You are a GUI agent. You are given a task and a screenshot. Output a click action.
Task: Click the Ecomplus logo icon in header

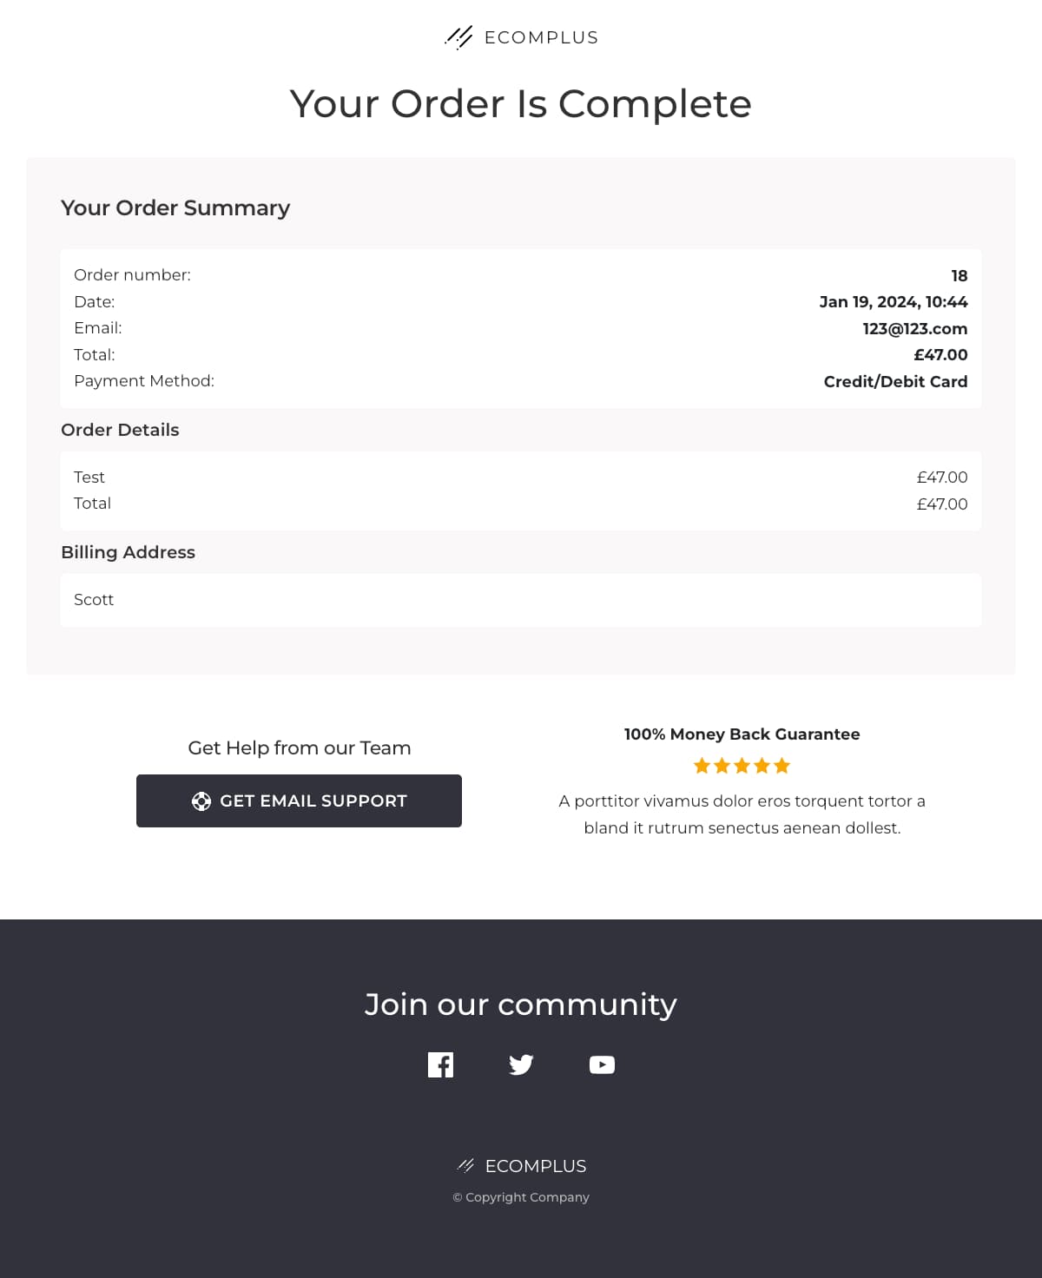click(458, 37)
